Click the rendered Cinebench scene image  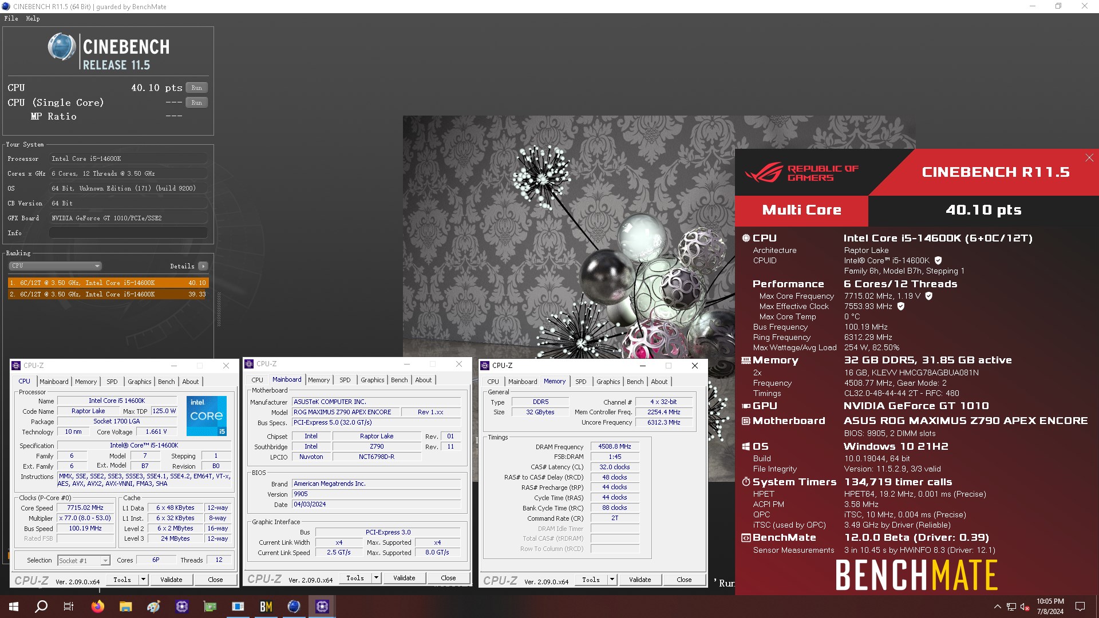568,237
